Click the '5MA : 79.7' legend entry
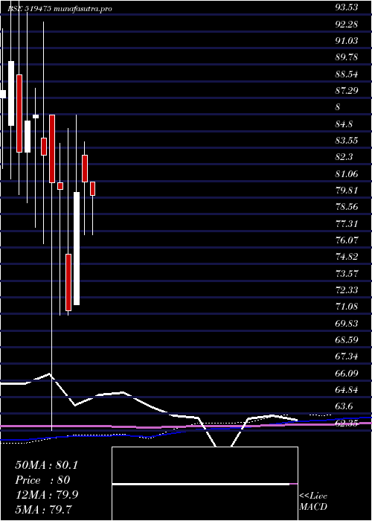The width and height of the screenshot is (372, 521). point(43,509)
